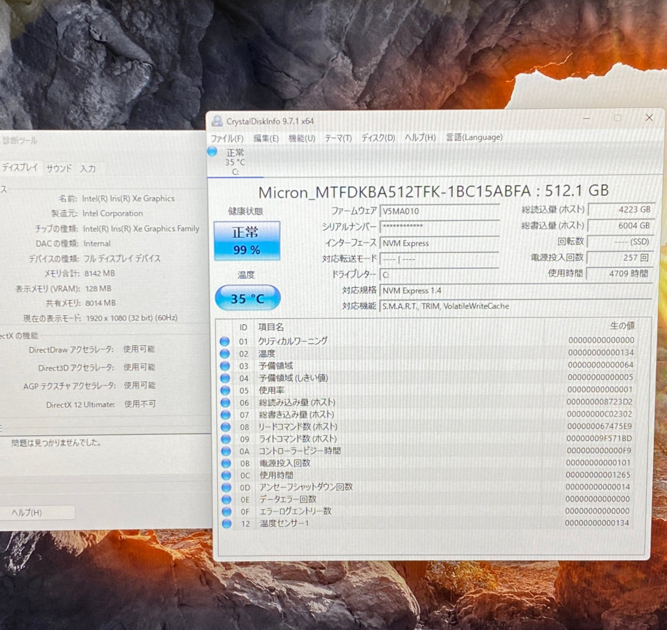Click the 回転数 value ---- (SSD)
667x630 pixels.
click(x=620, y=242)
